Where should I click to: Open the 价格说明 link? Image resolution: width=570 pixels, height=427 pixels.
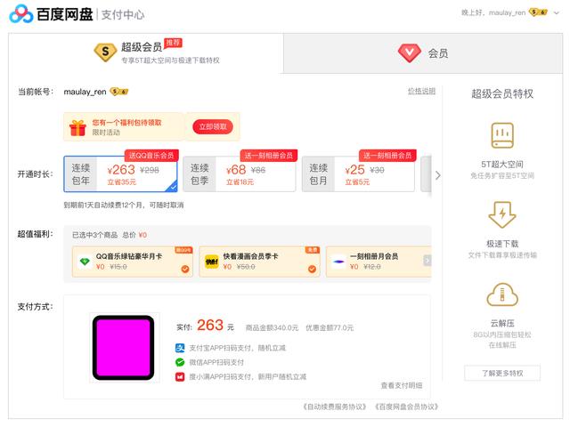[x=421, y=91]
